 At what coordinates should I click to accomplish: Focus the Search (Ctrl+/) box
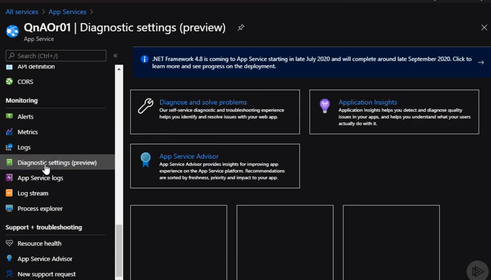point(56,56)
